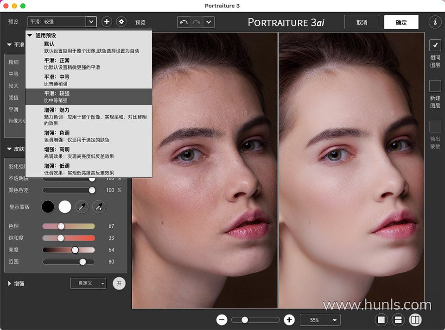Check the new layer checkbox
Image resolution: width=445 pixels, height=330 pixels.
pyautogui.click(x=435, y=86)
